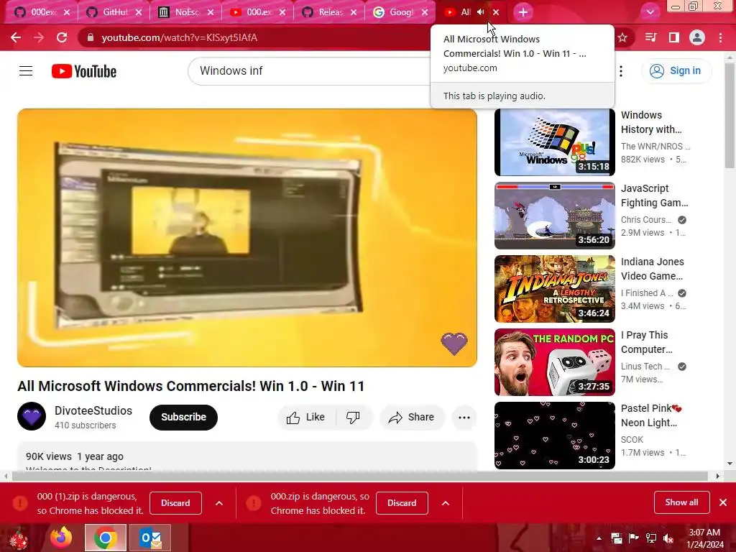The width and height of the screenshot is (736, 552).
Task: Toggle the Chrome side panel icon
Action: [x=674, y=37]
